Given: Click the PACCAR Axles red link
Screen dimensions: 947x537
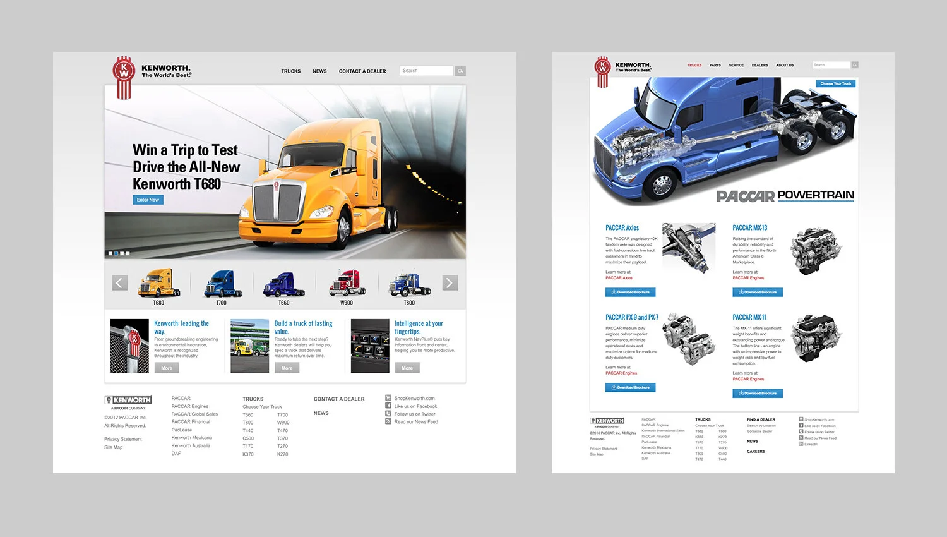Looking at the screenshot, I should click(x=619, y=278).
